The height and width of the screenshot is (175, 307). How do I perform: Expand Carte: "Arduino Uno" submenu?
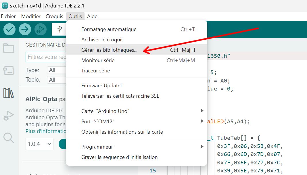(137, 111)
